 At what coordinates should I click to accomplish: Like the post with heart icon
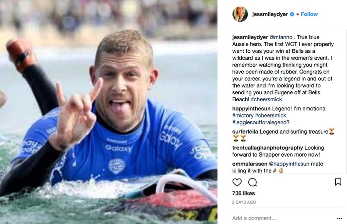[x=237, y=182]
